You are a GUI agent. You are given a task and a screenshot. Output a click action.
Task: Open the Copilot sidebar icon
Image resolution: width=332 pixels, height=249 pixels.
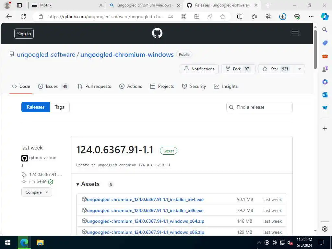pyautogui.click(x=325, y=17)
